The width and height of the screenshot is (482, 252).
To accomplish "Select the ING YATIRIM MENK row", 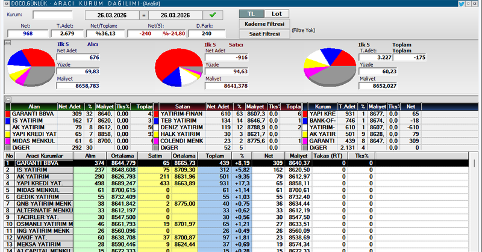I will [x=236, y=230].
